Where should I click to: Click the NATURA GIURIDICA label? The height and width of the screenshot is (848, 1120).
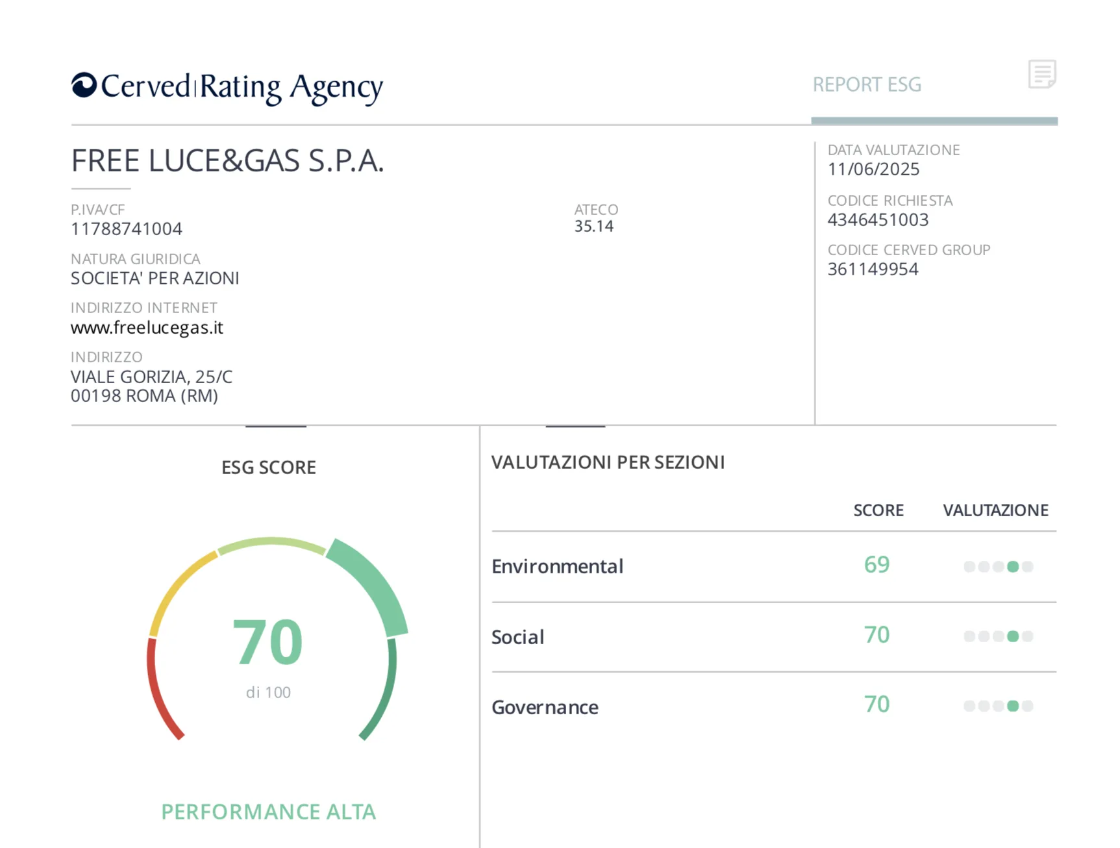point(136,259)
